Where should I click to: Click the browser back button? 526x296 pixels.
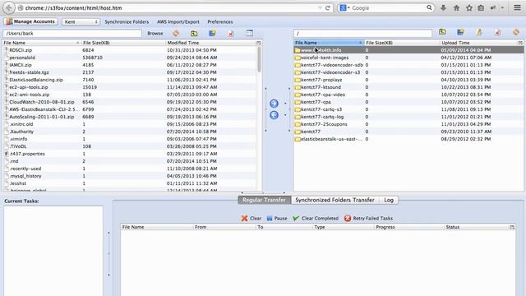click(9, 7)
